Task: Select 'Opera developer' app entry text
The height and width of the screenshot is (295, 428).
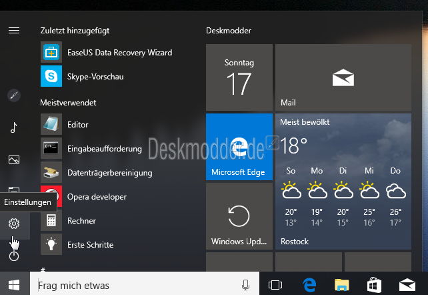Action: tap(97, 197)
